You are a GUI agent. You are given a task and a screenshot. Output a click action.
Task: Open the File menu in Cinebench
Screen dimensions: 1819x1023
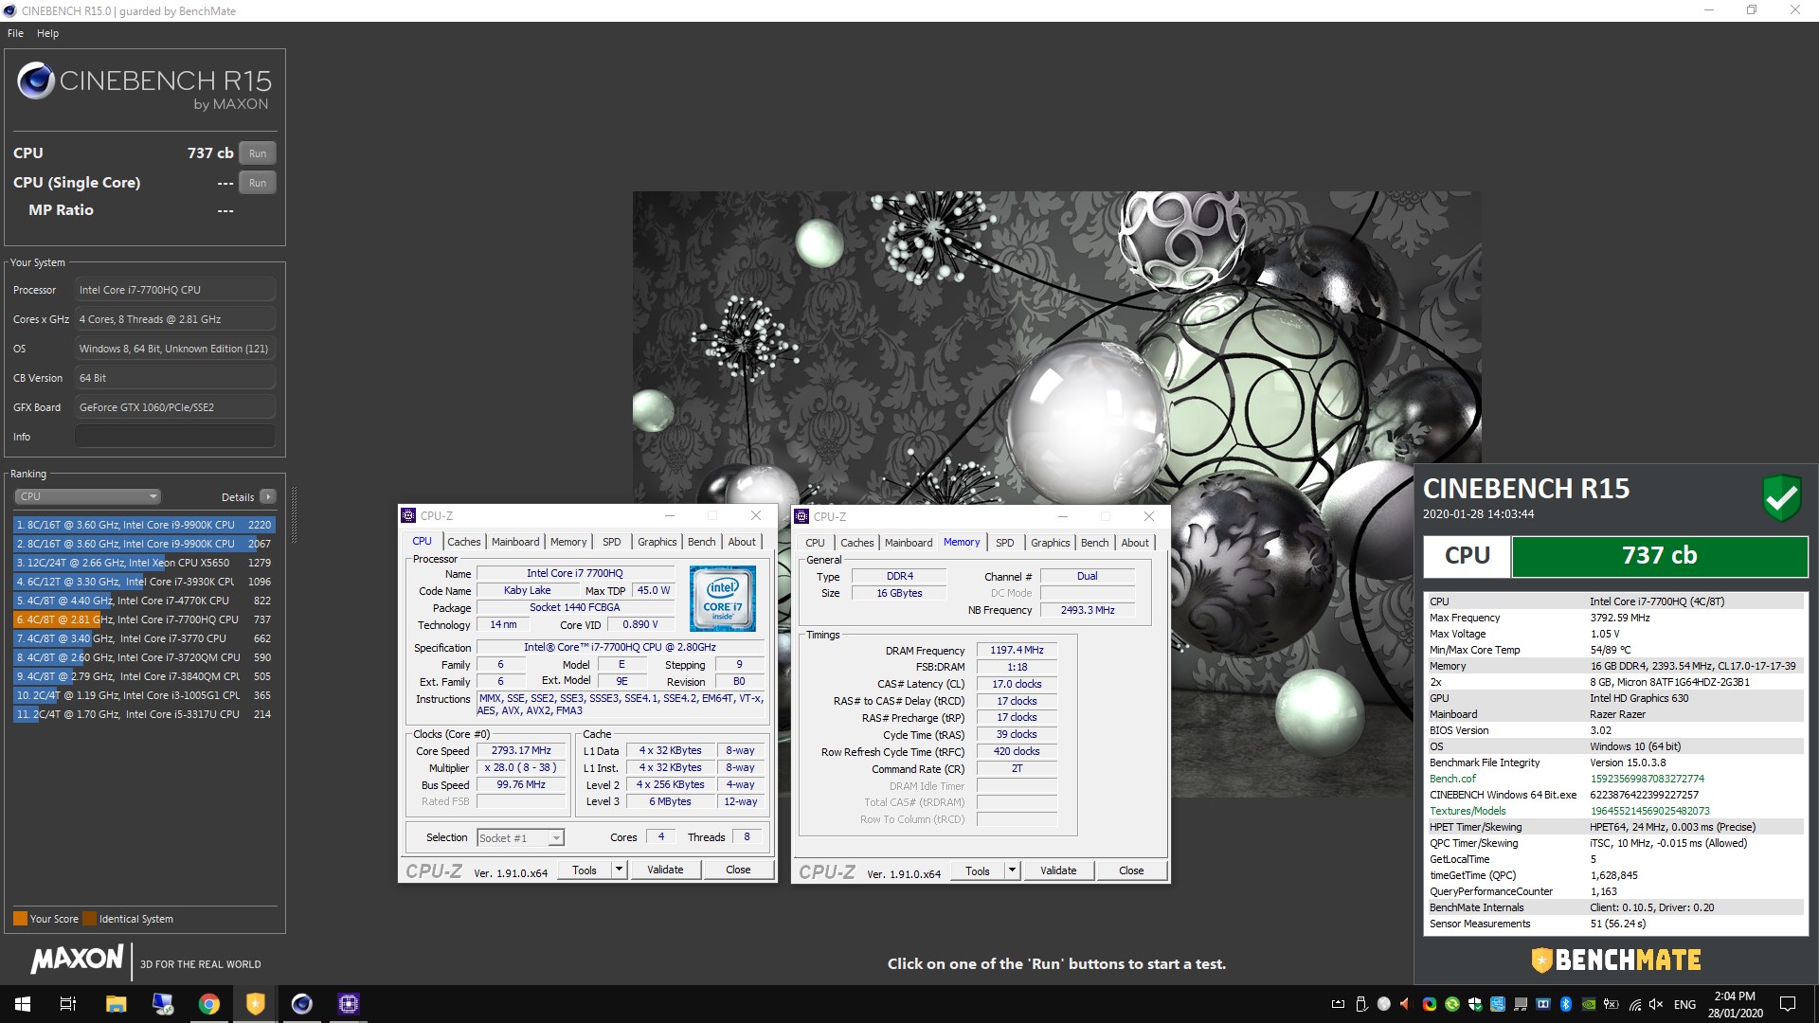click(x=15, y=33)
